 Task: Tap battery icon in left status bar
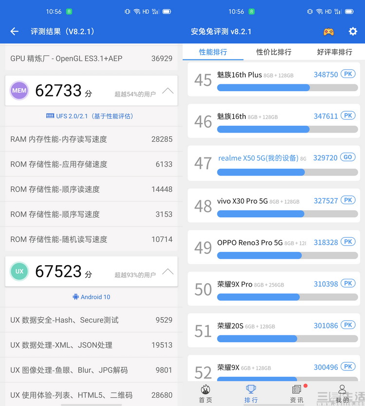(167, 11)
